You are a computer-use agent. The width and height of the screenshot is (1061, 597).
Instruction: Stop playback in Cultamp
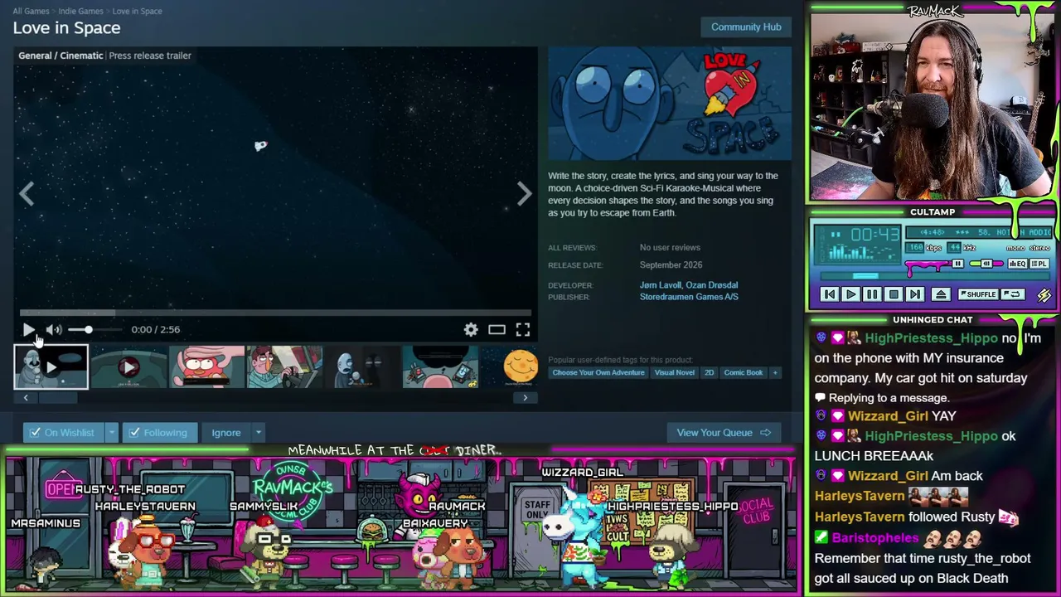894,294
